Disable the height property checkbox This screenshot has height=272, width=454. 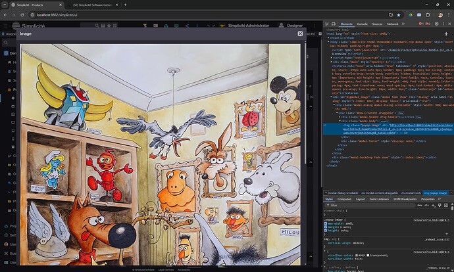coord(326,231)
